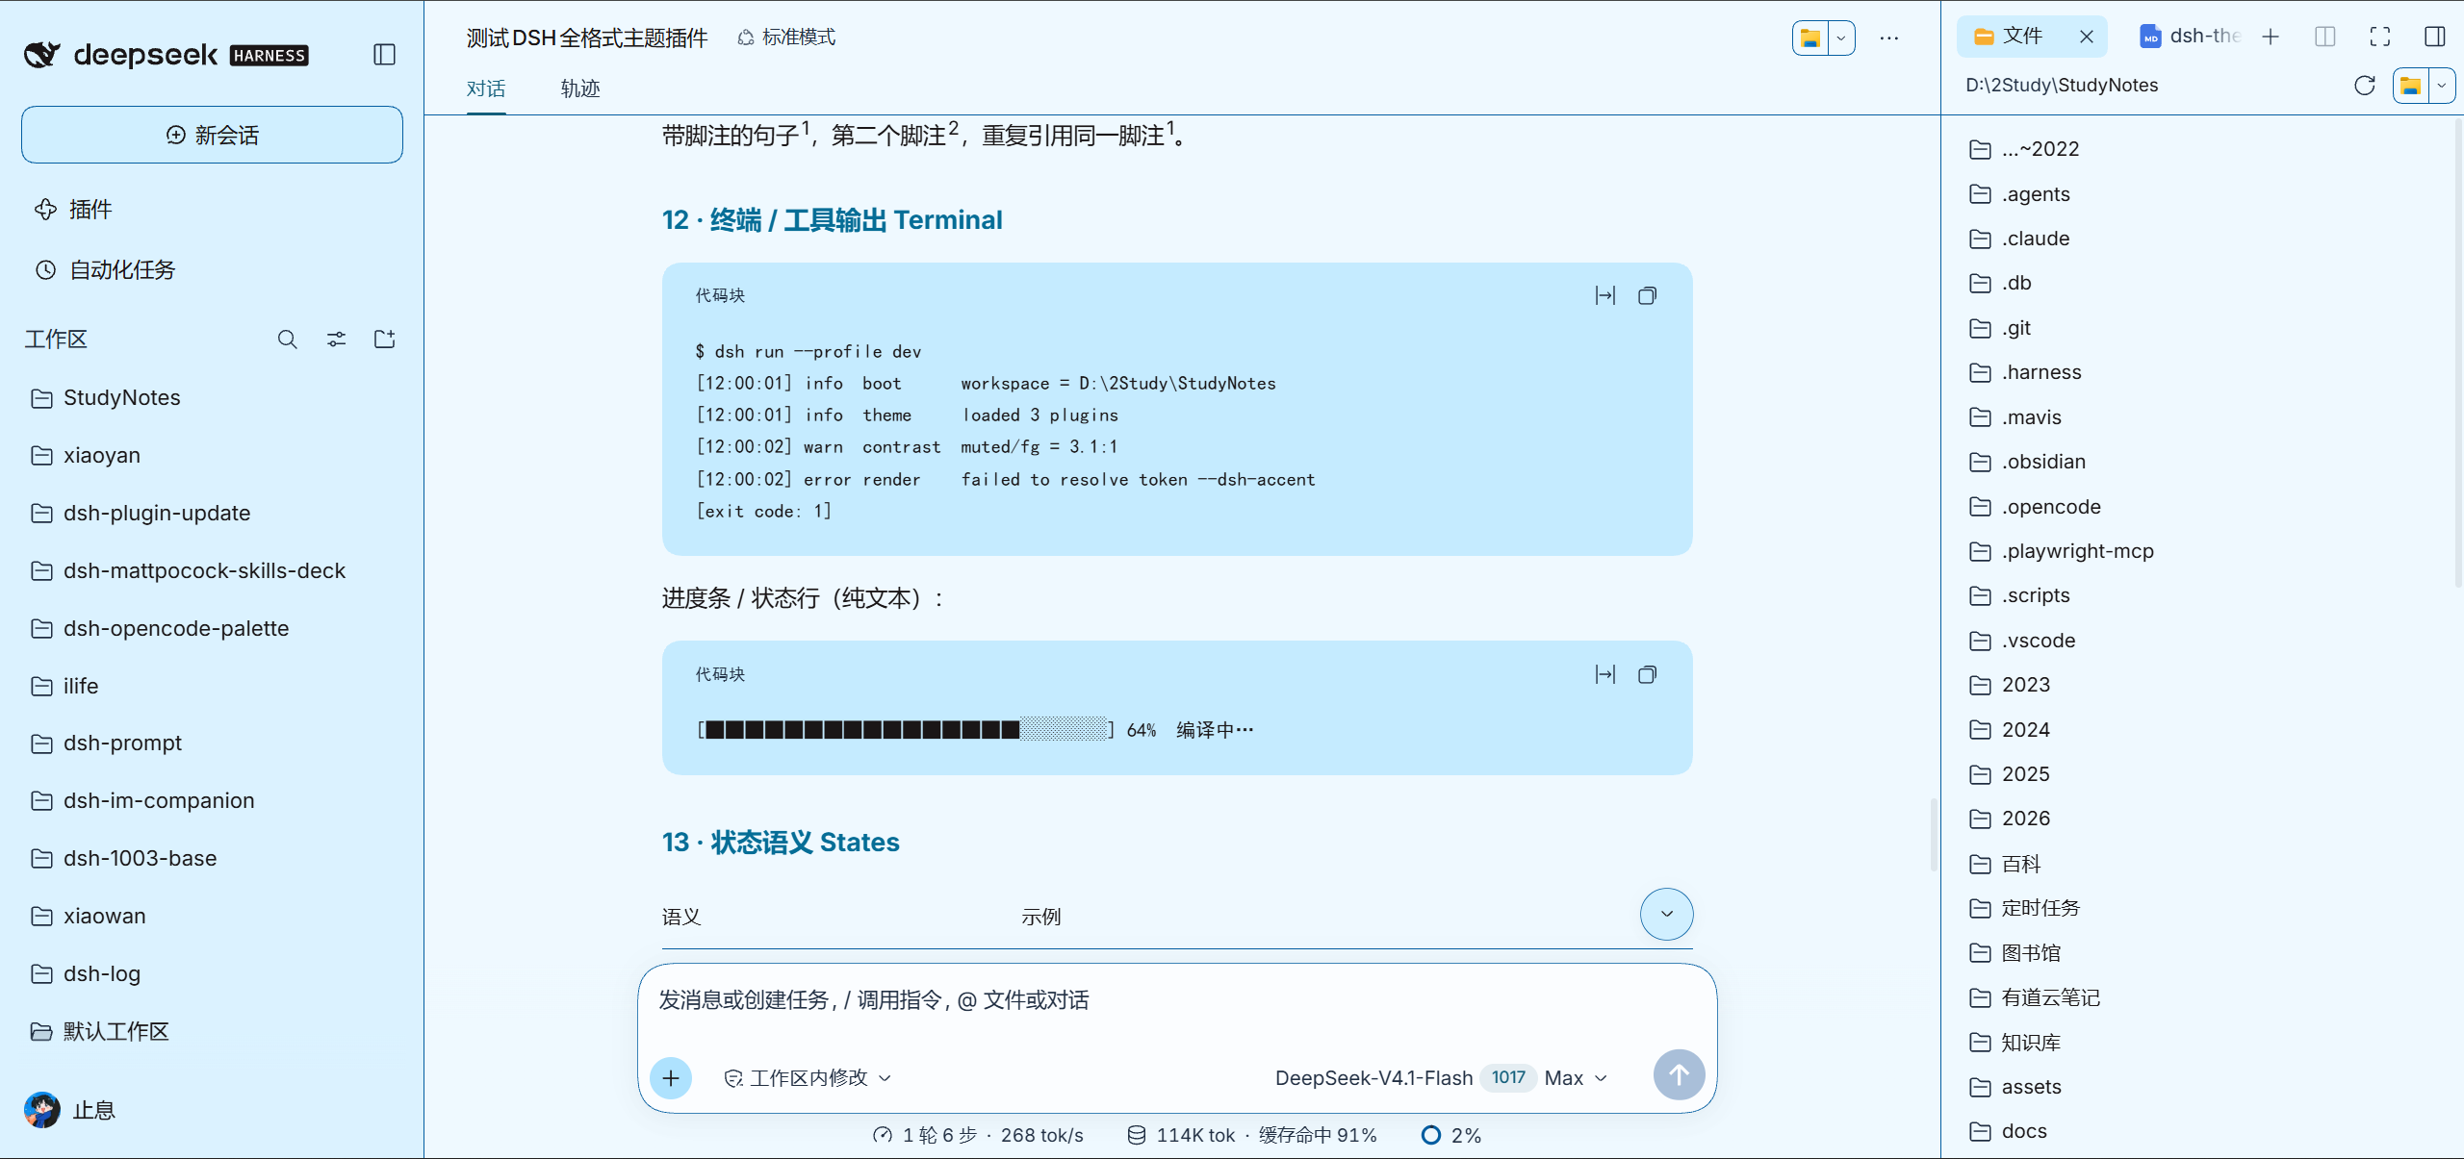Image resolution: width=2464 pixels, height=1159 pixels.
Task: View context usage 2% indicator
Action: [x=1452, y=1136]
